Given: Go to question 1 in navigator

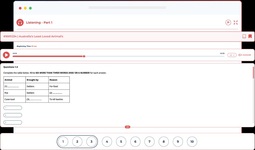Looking at the screenshot, I should [x=63, y=142].
